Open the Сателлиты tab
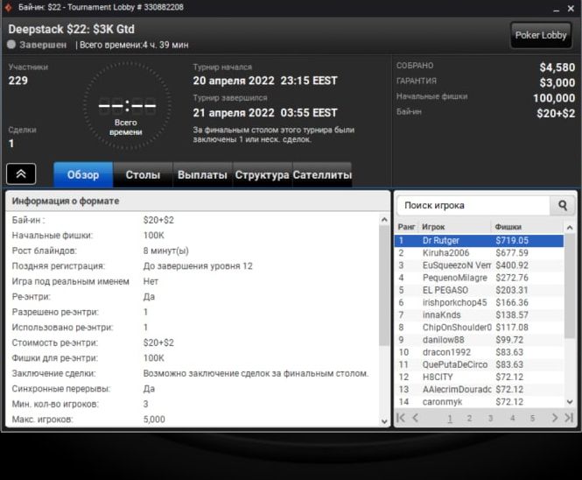The height and width of the screenshot is (480, 582). coord(322,174)
